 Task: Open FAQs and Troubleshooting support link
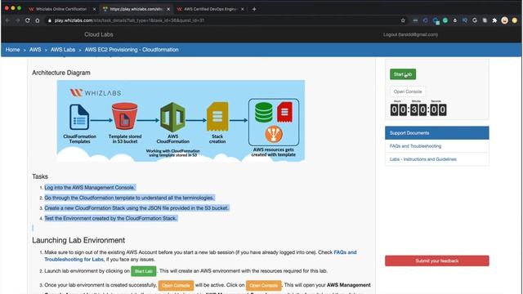(415, 146)
